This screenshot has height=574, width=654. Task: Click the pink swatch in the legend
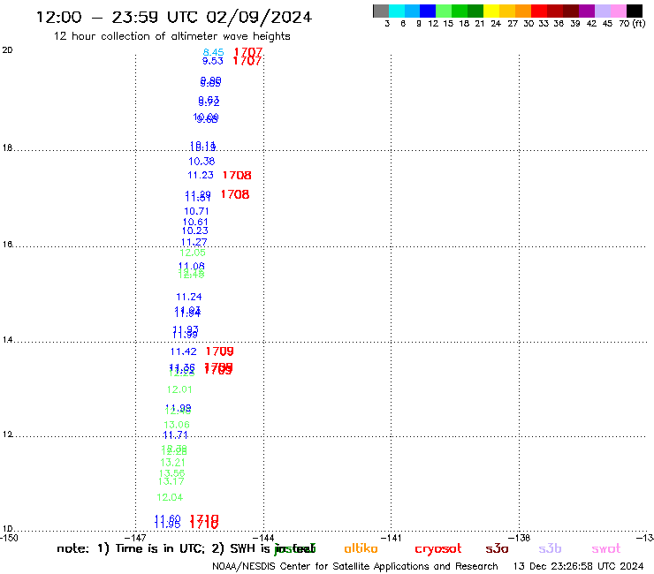coord(618,11)
